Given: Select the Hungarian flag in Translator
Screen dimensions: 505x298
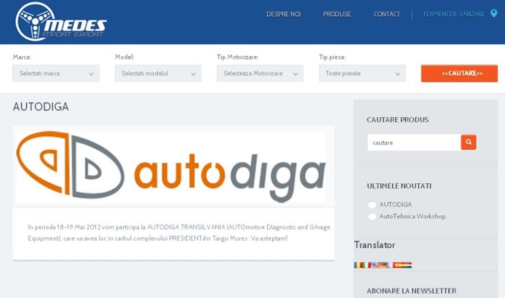Looking at the screenshot, I should coord(407,265).
